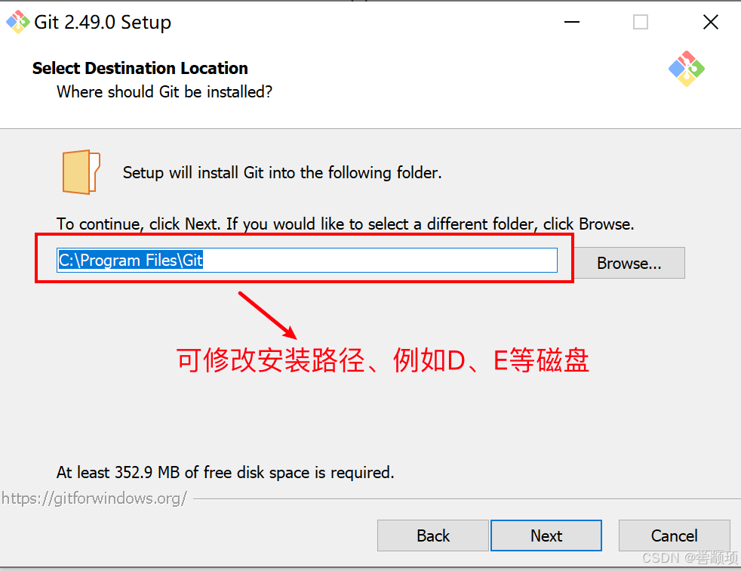The image size is (741, 571).
Task: Click the orange folder icon
Action: coord(81,172)
